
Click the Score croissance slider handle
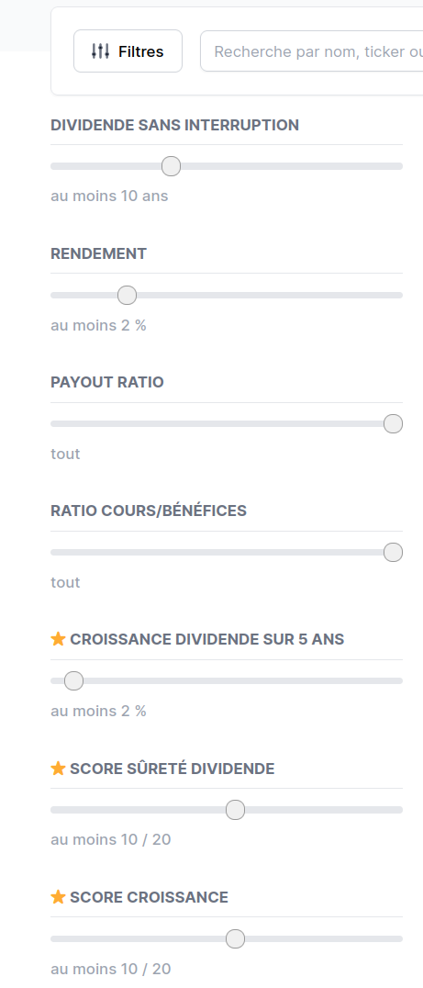coord(236,938)
